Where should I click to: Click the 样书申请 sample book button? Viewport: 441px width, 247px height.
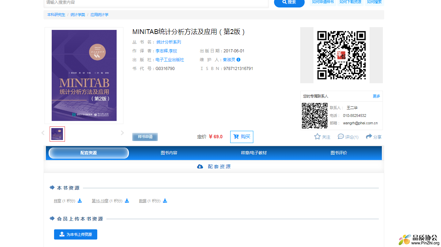click(x=145, y=137)
